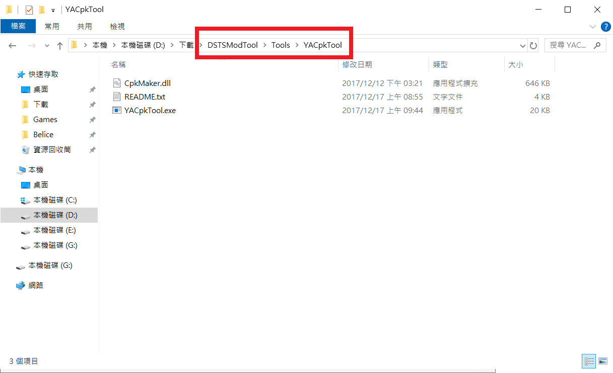Sort by 修改日期 column header
Viewport: 613px width, 373px height.
(357, 64)
